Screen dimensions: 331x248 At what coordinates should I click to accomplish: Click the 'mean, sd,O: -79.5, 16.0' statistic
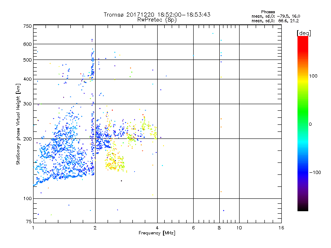[276, 16]
